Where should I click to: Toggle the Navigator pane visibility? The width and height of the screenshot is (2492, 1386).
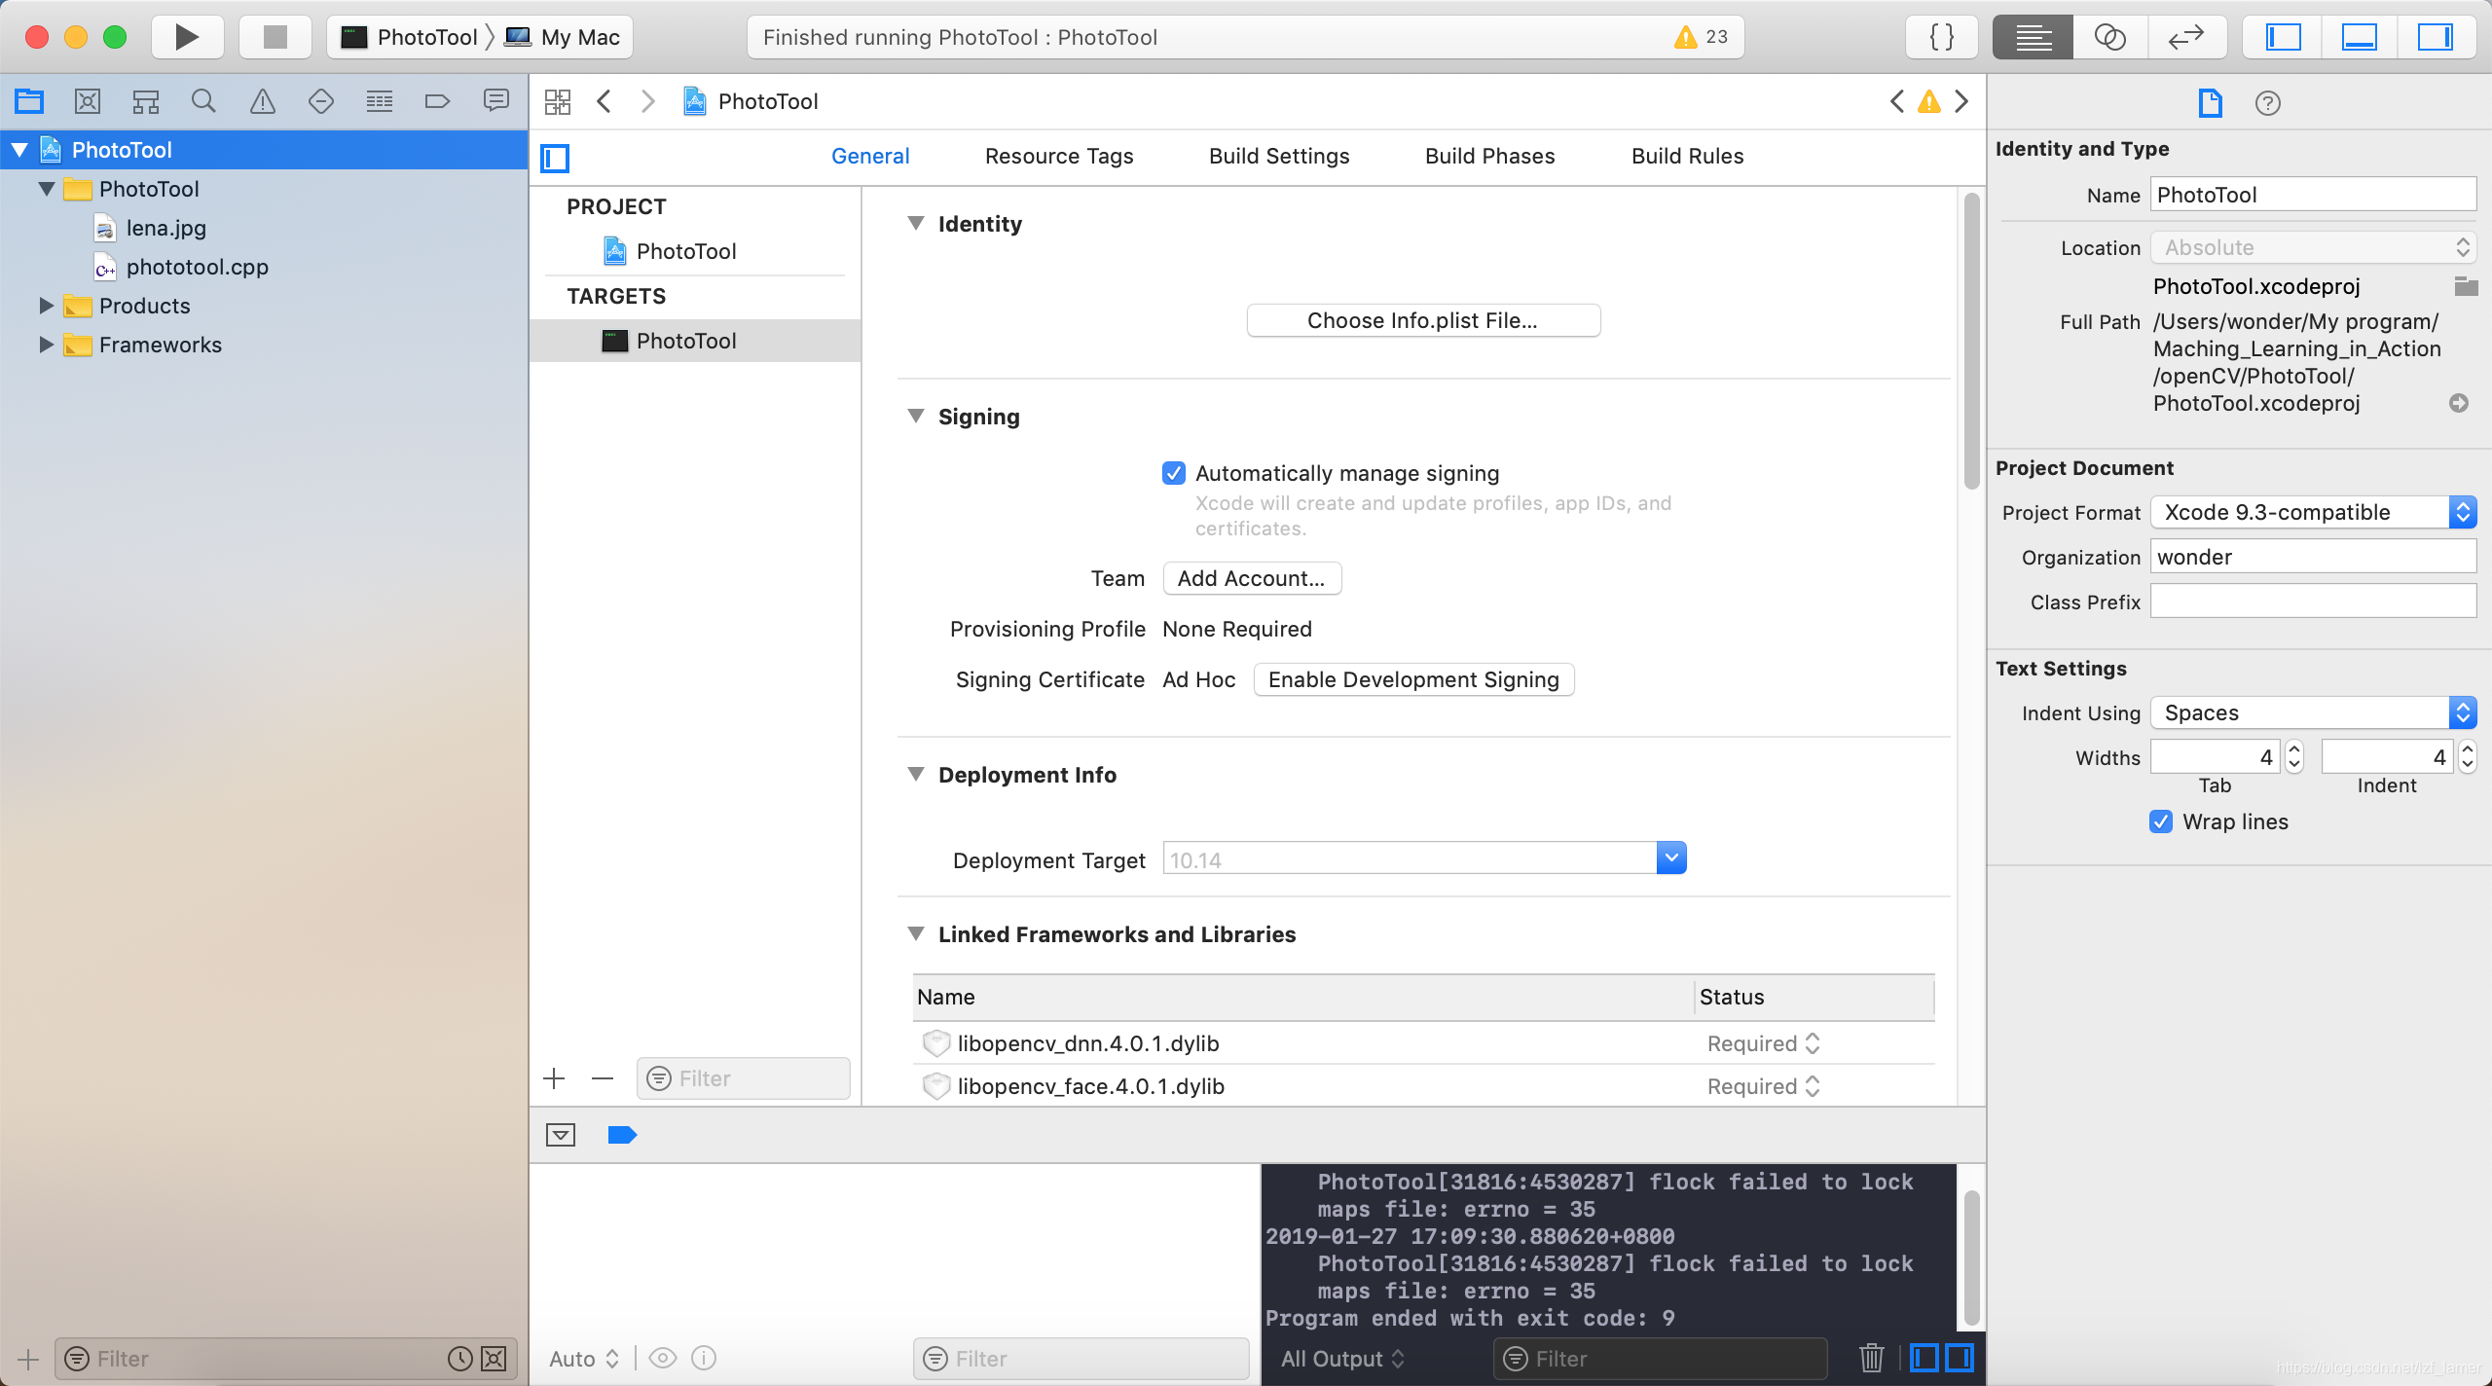coord(2283,37)
